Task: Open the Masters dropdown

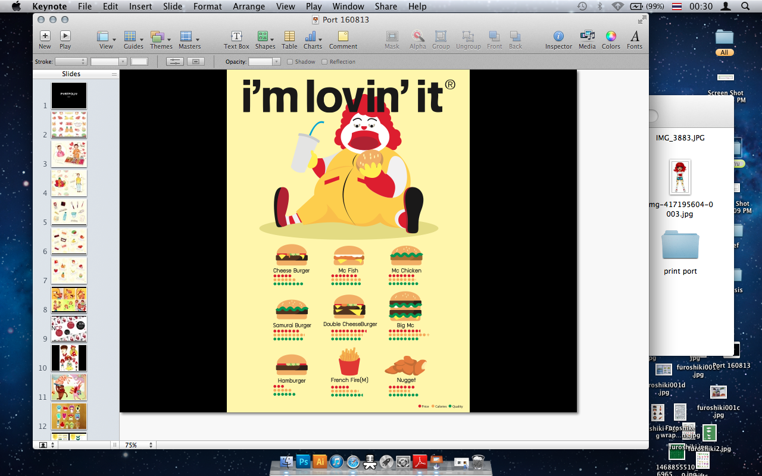Action: pyautogui.click(x=189, y=40)
